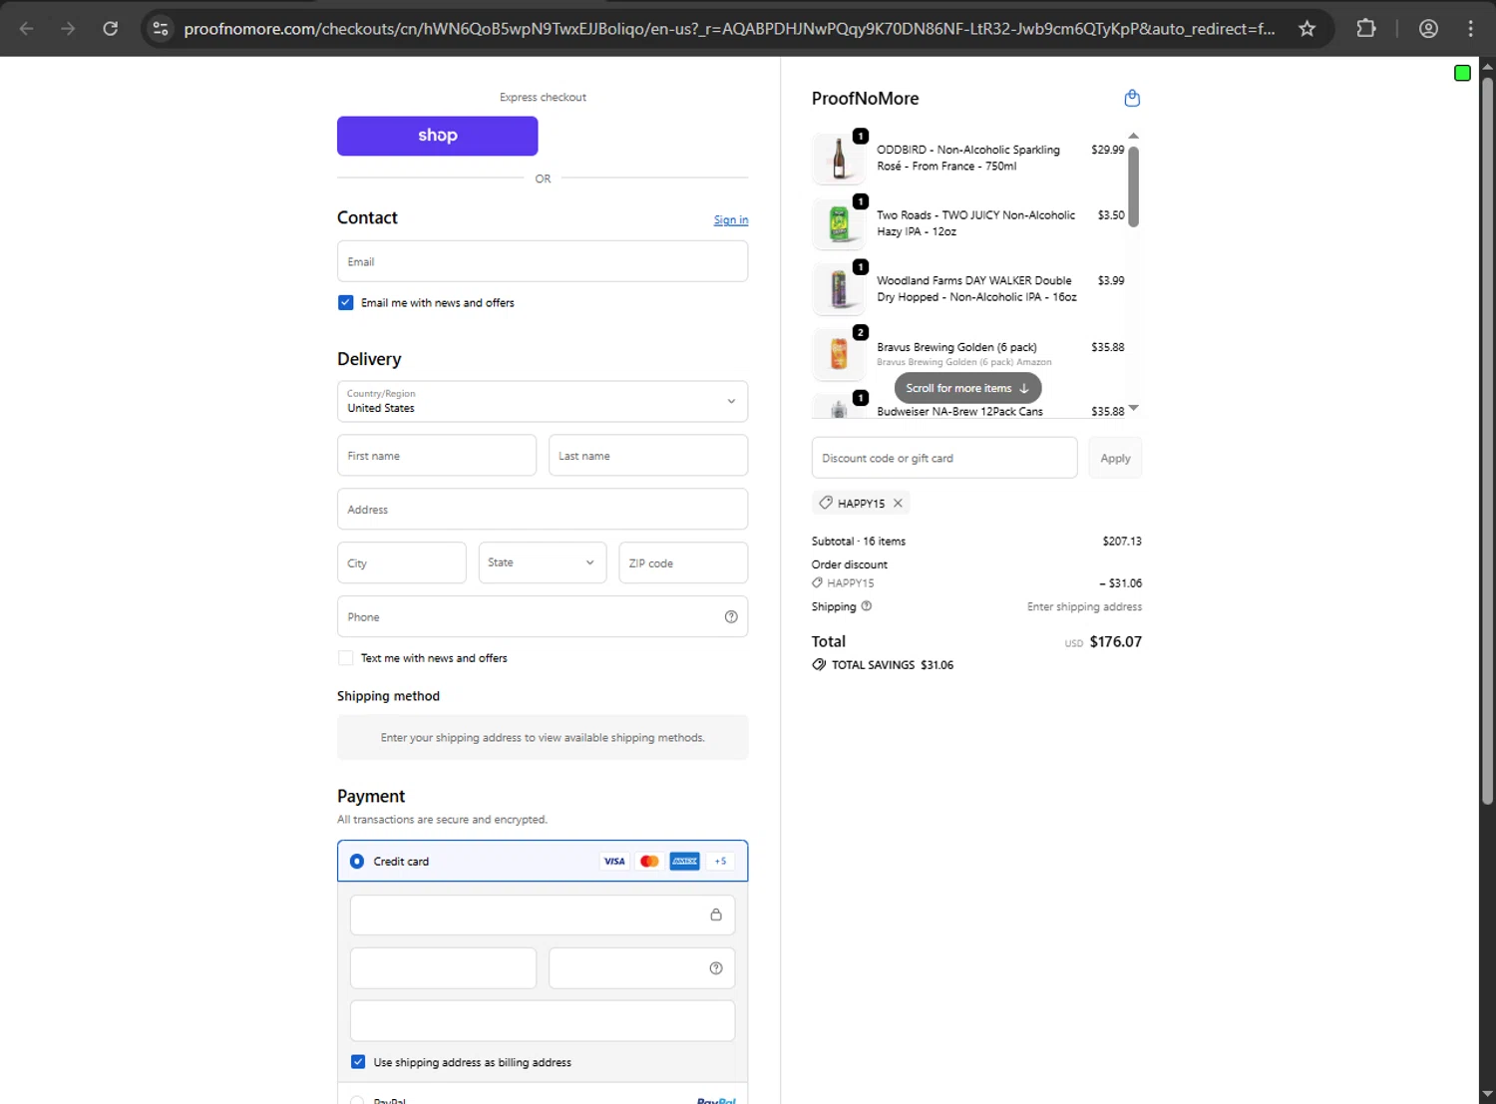1496x1104 pixels.
Task: Click the card expiration date field
Action: point(444,968)
